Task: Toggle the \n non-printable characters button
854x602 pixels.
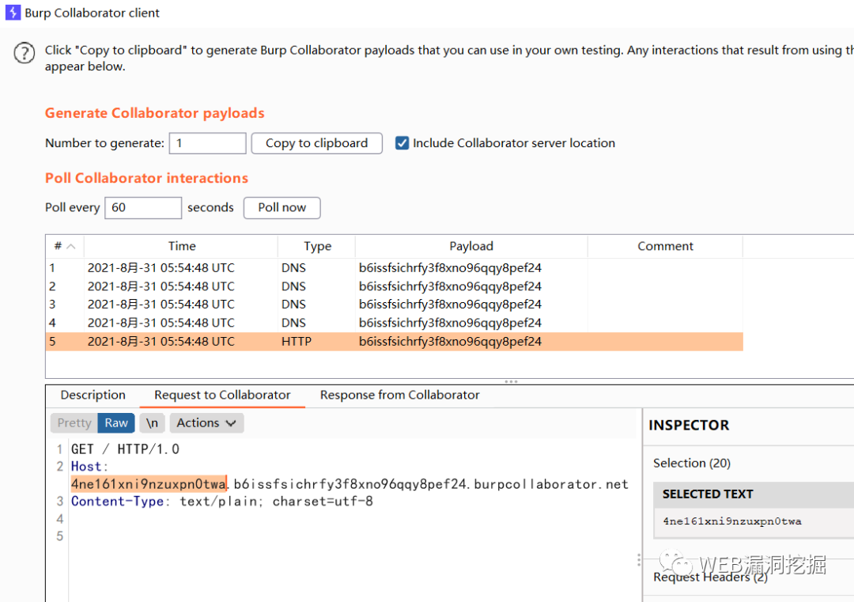Action: [152, 423]
